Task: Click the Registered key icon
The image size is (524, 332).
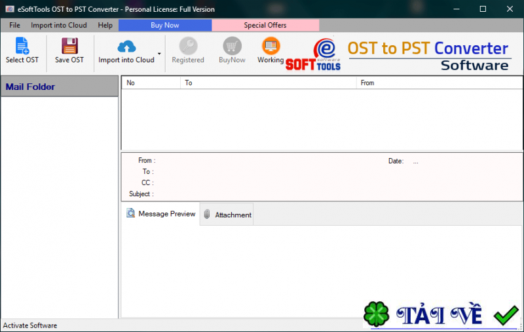Action: click(x=188, y=45)
